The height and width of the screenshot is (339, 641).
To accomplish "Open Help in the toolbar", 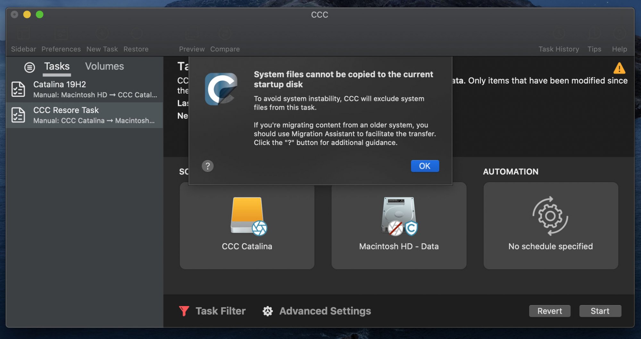I will pos(619,34).
